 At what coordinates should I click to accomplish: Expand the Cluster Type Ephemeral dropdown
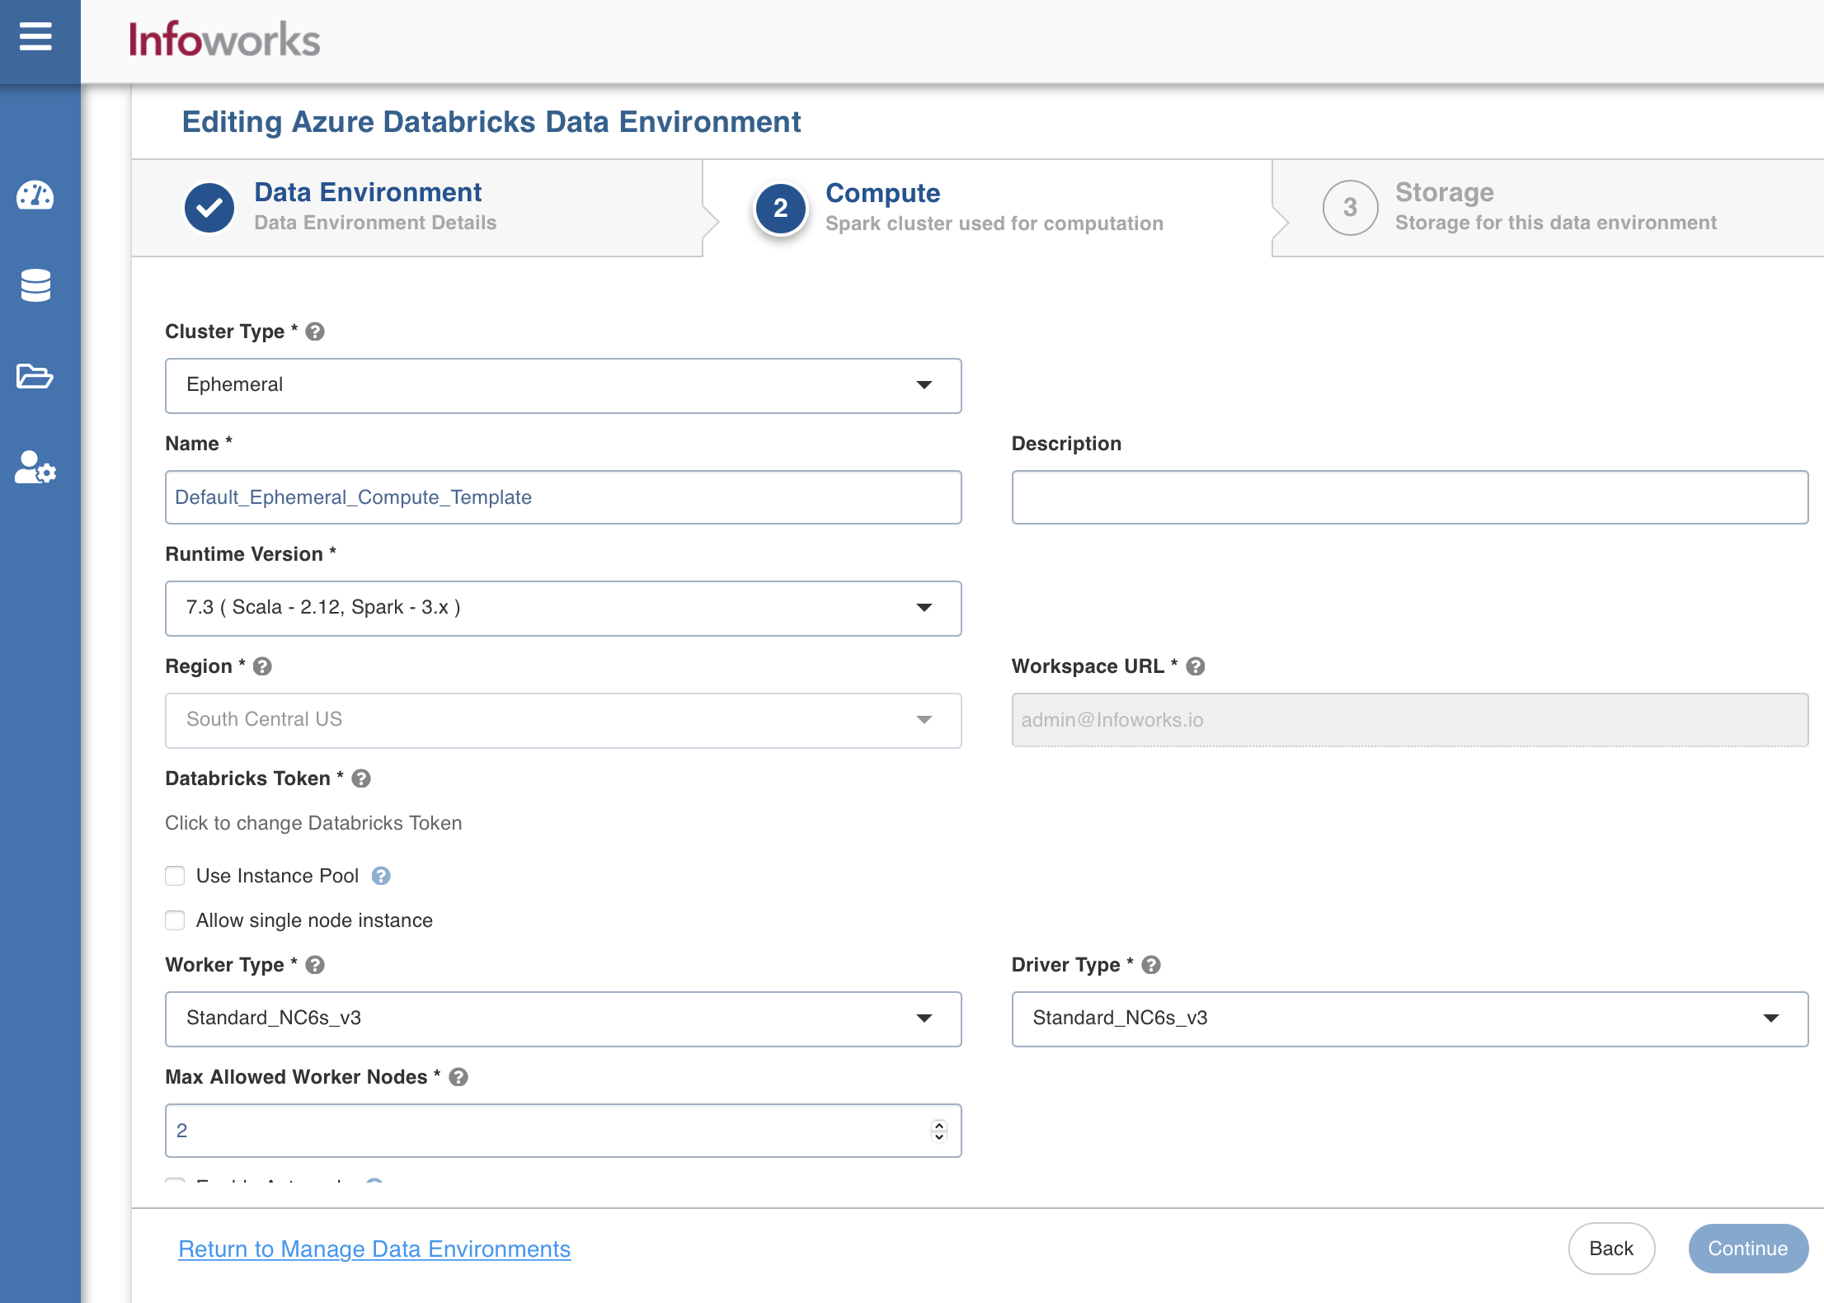tap(563, 385)
